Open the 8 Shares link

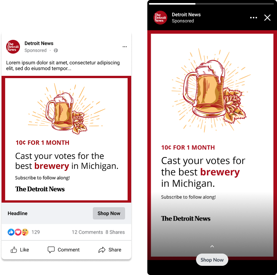click(115, 232)
